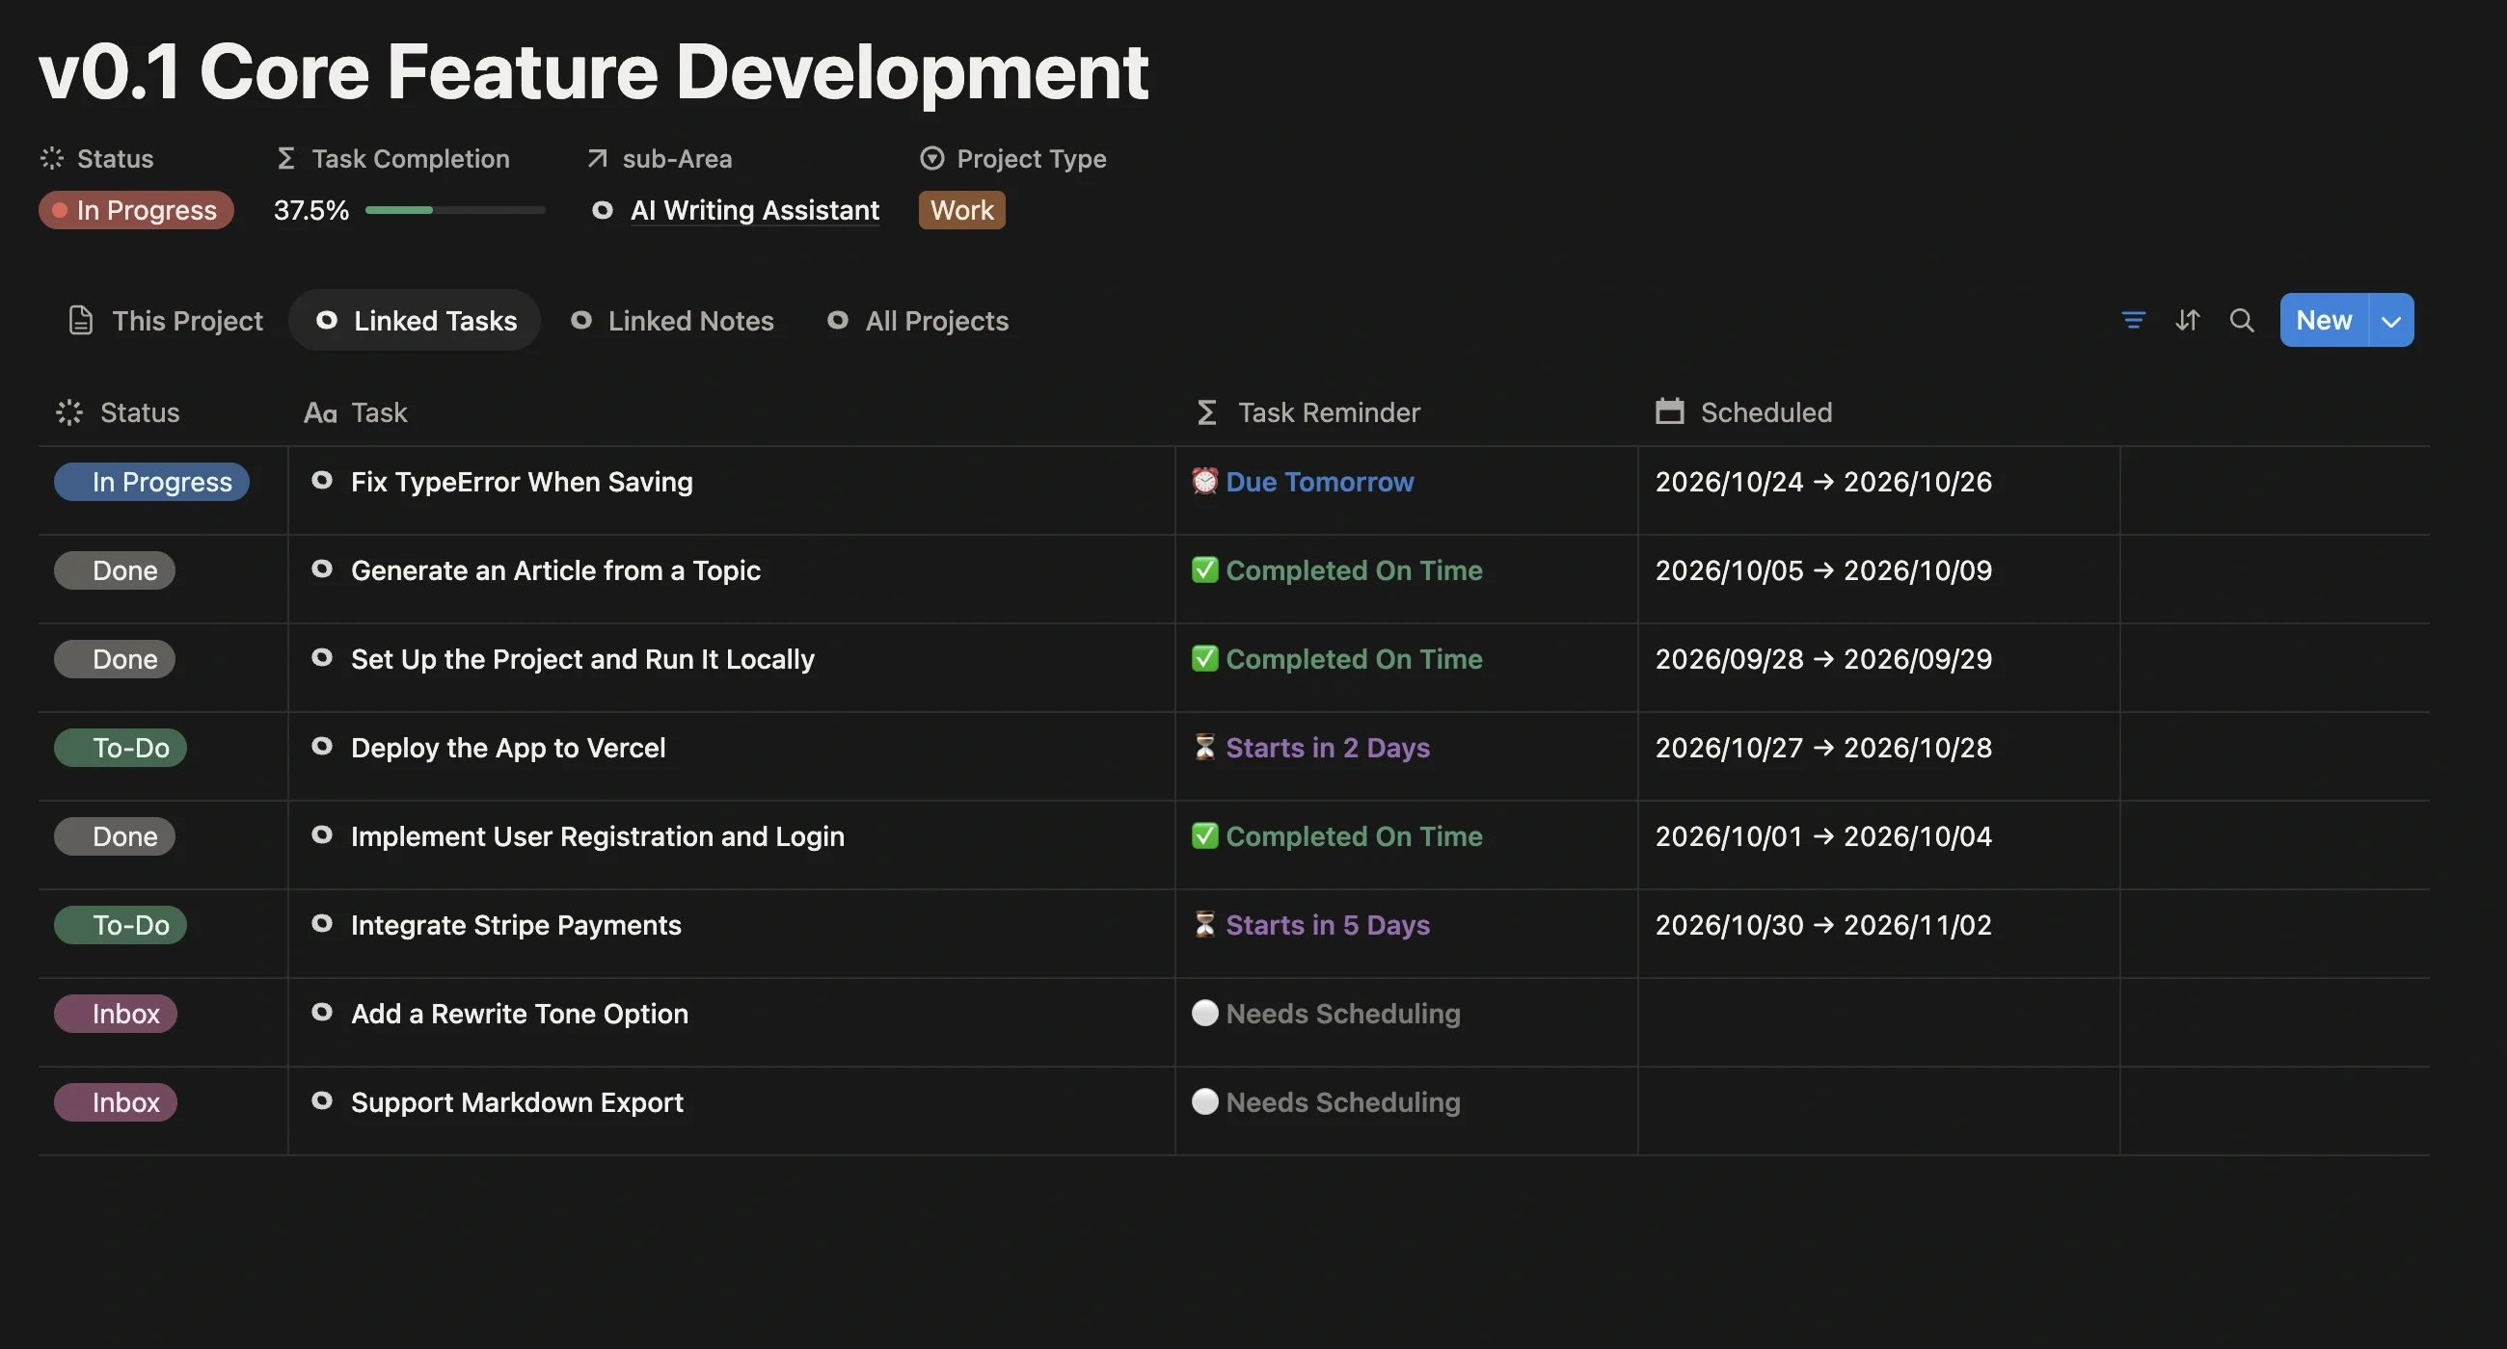Click the sort arrows icon

point(2187,320)
